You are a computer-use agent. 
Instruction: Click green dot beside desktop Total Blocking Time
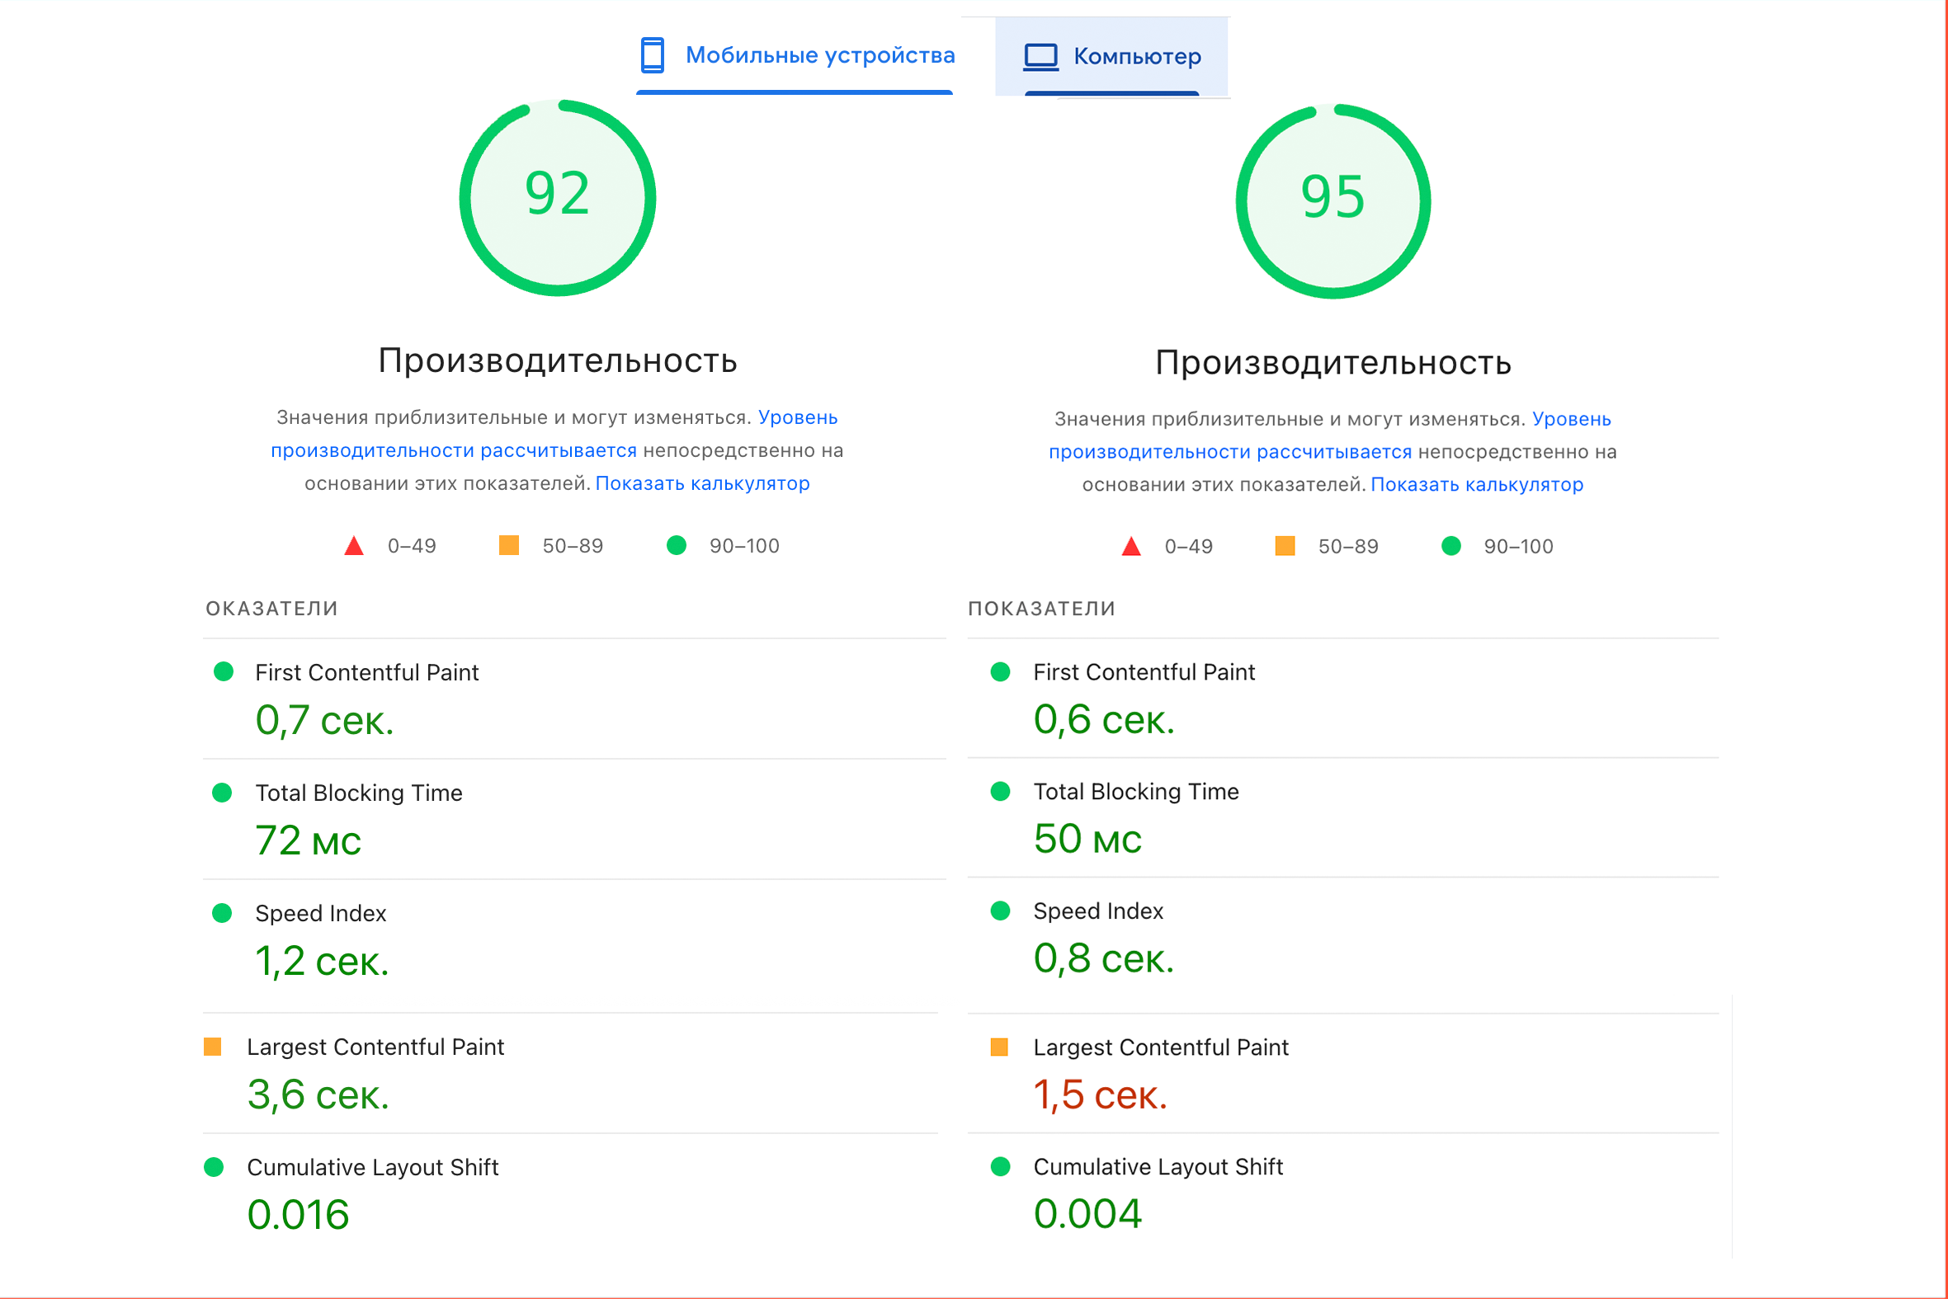click(1000, 791)
